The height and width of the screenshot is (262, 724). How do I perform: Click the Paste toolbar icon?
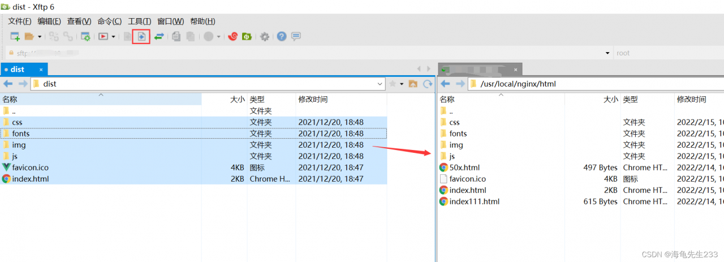click(191, 37)
